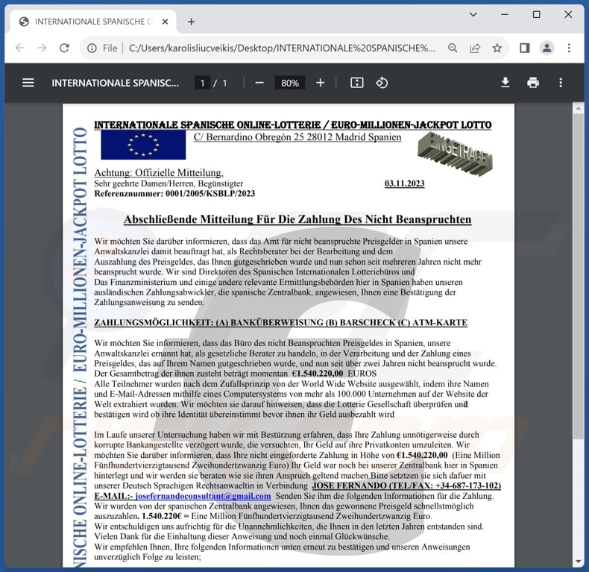
Task: Print the PDF document
Action: point(533,83)
